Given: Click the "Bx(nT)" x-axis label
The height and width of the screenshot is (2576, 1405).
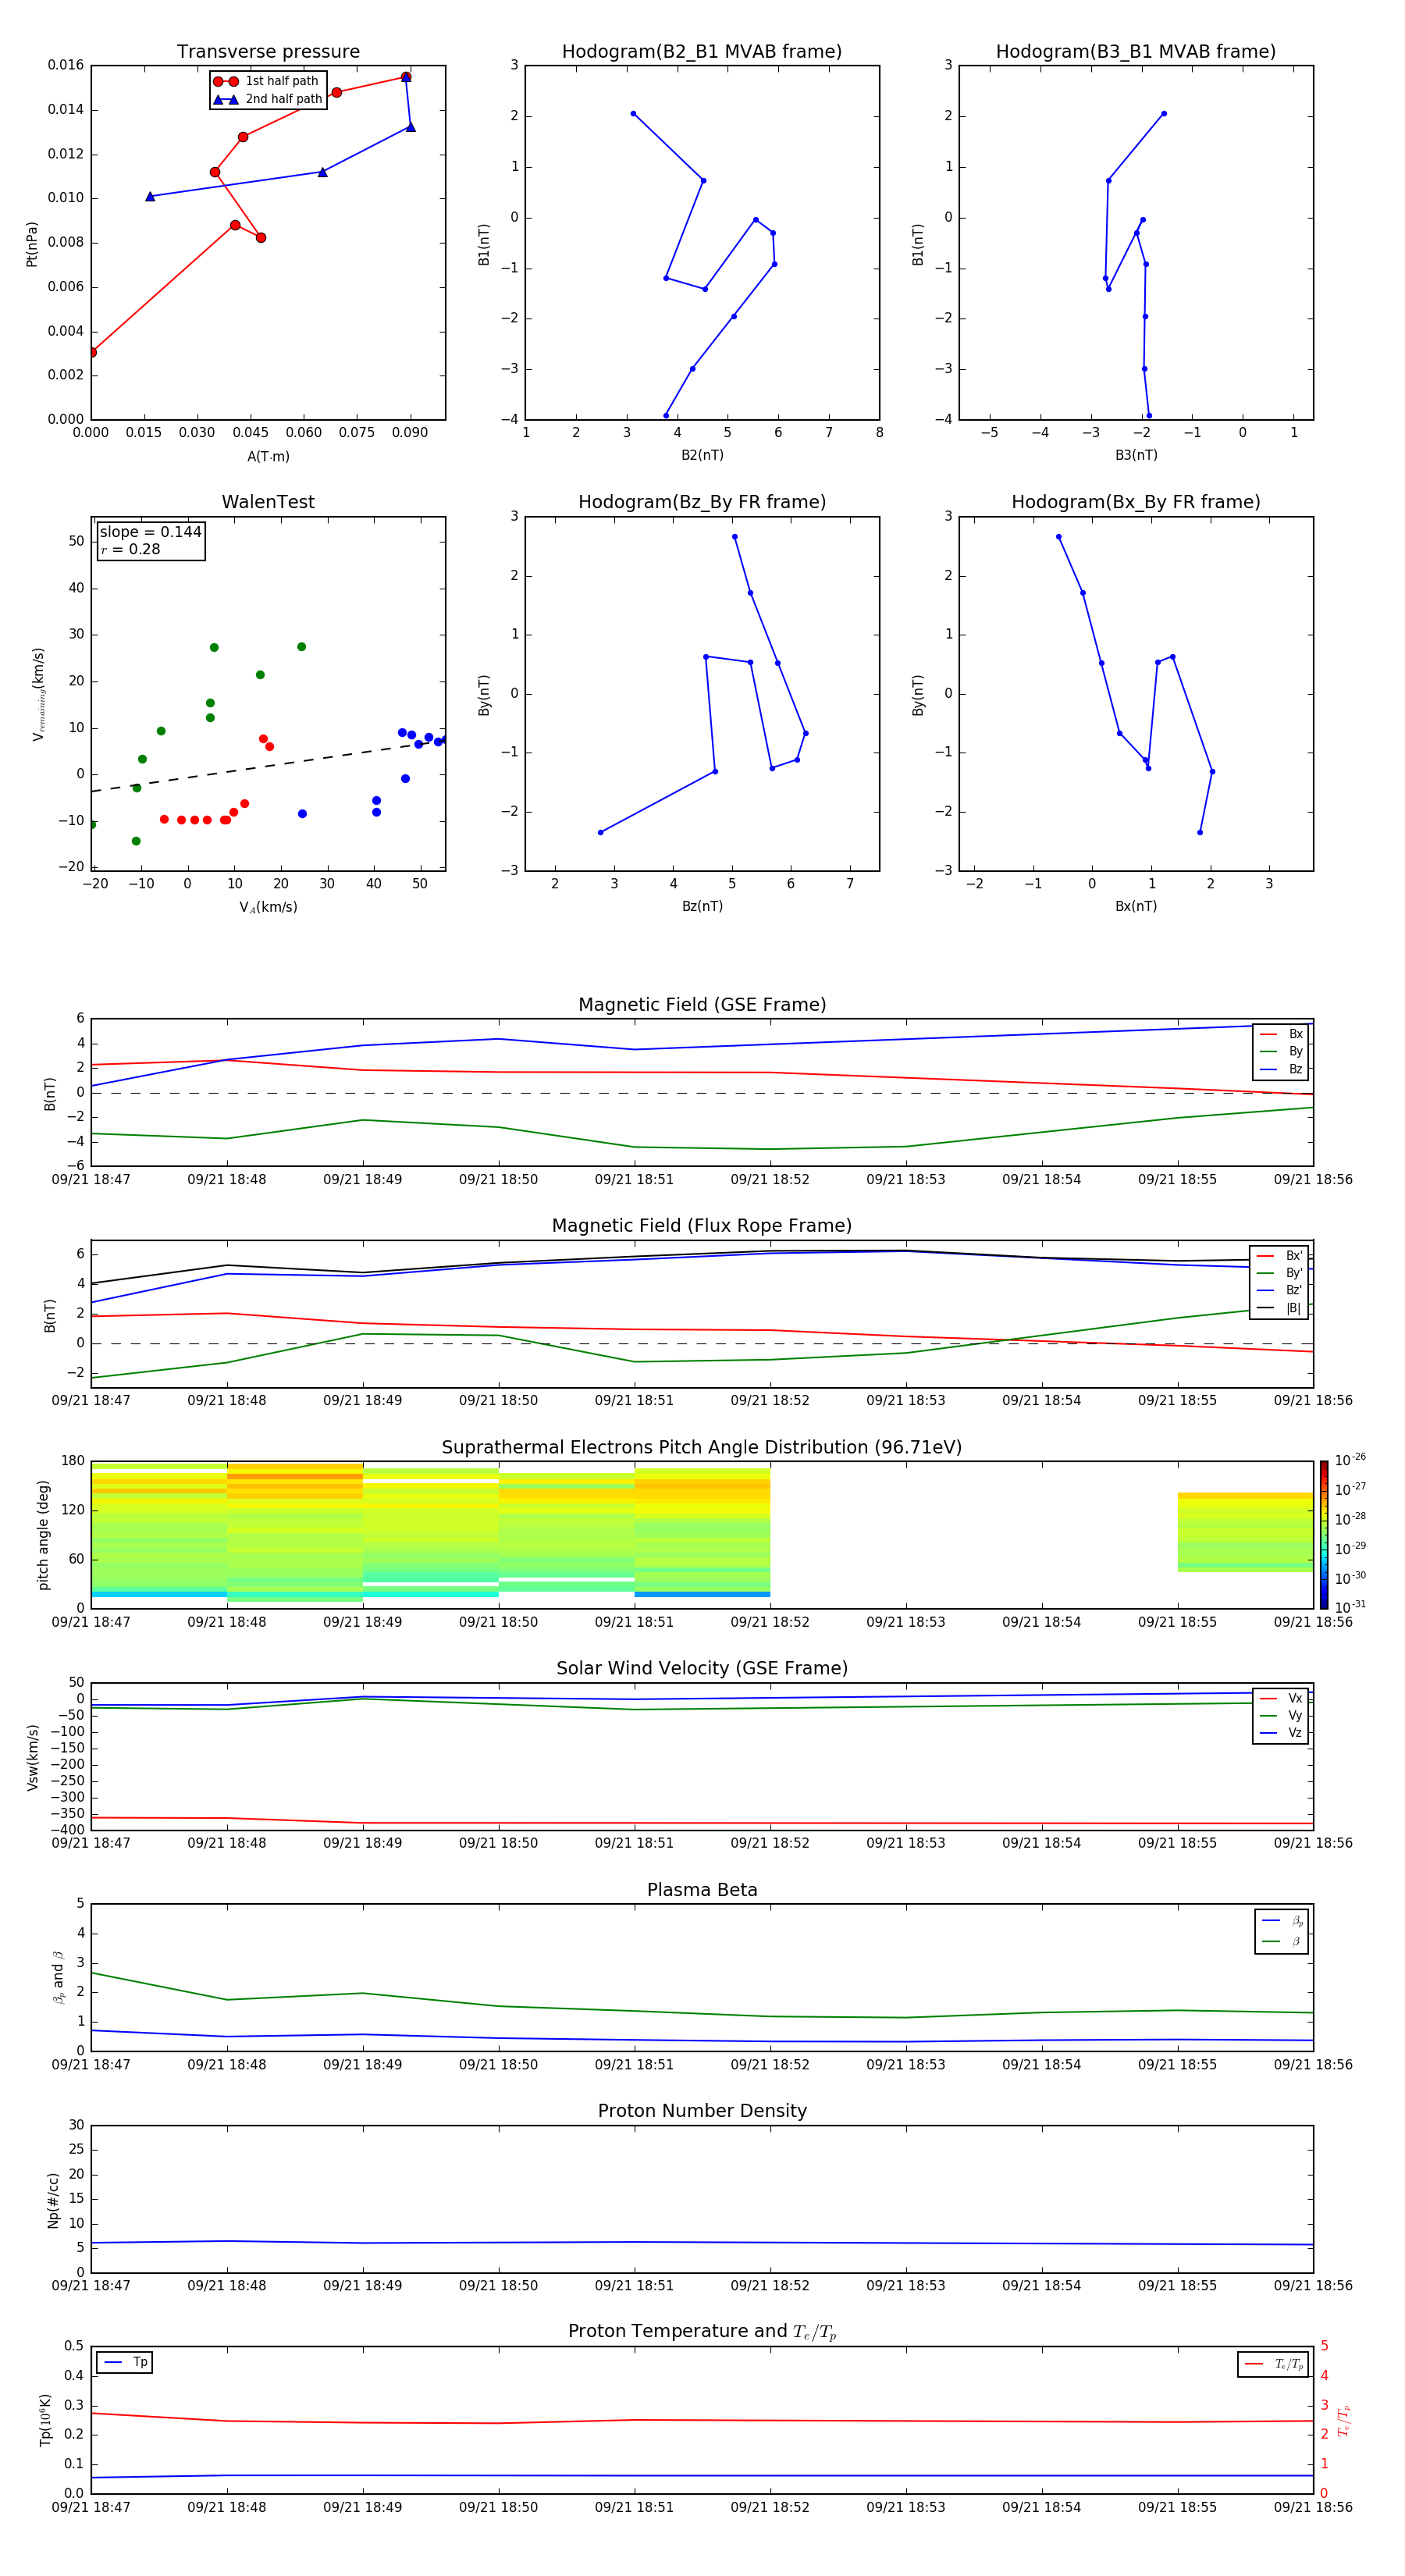Looking at the screenshot, I should coord(1136,906).
